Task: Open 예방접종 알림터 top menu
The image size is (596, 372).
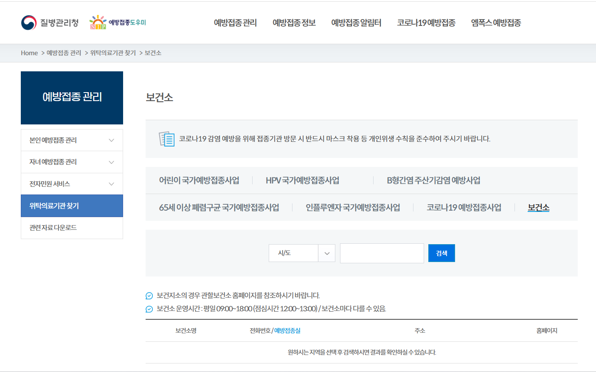Action: [x=356, y=23]
